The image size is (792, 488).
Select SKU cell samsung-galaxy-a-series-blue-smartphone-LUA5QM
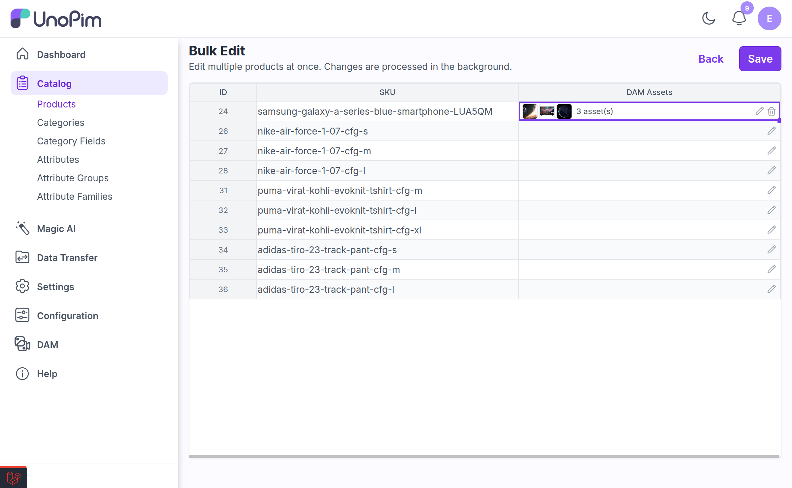(387, 111)
